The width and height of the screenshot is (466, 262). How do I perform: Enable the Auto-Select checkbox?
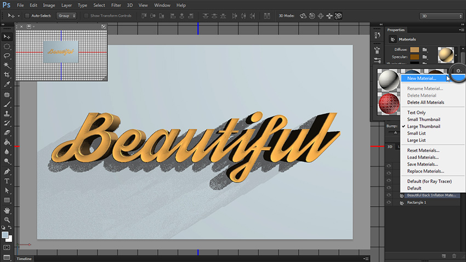(x=27, y=16)
